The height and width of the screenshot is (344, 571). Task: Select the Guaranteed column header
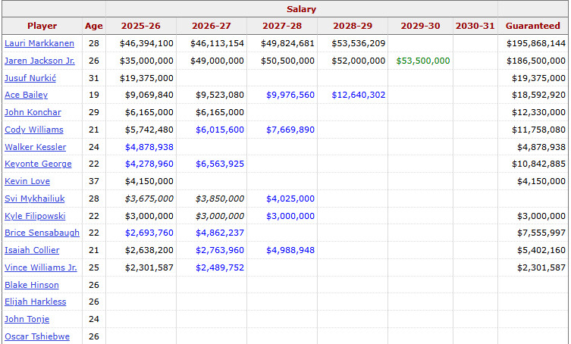(533, 26)
